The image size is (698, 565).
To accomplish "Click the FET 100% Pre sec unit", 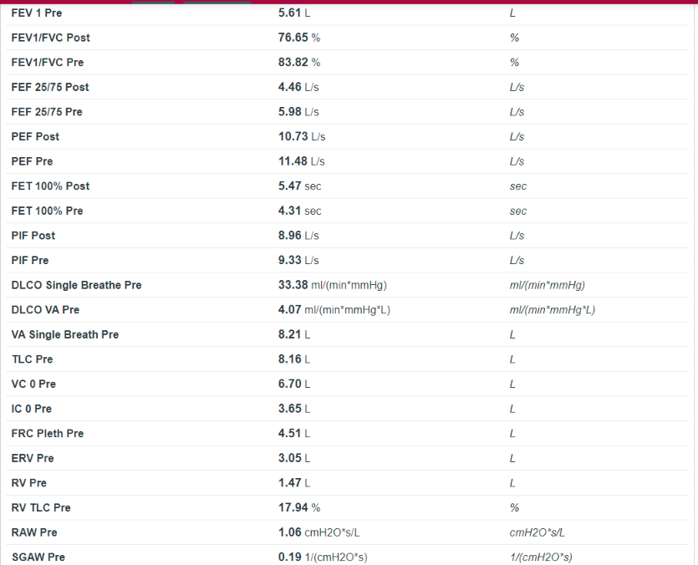I will 518,211.
